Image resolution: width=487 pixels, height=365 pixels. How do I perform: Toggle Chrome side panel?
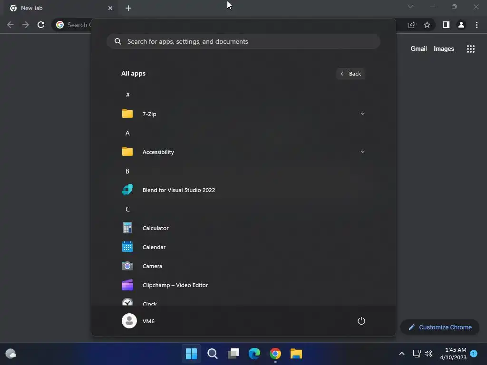coord(446,25)
